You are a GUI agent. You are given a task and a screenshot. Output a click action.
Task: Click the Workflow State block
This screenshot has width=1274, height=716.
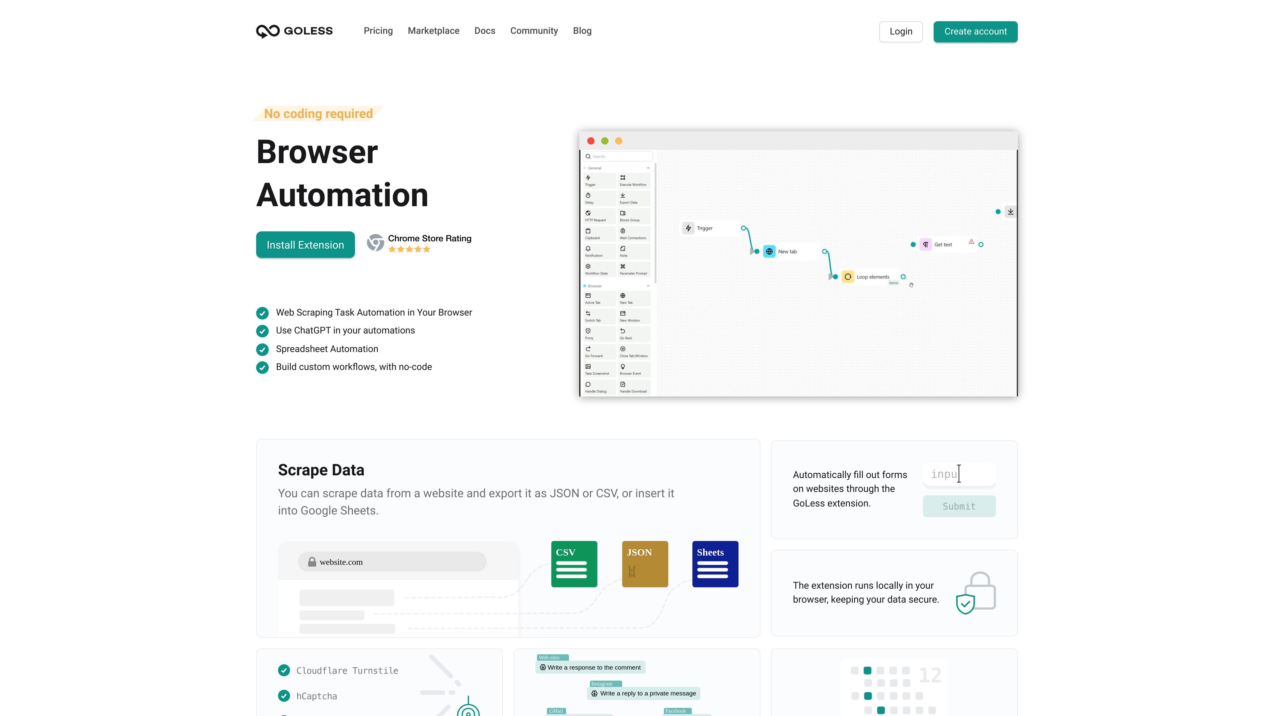coord(600,269)
